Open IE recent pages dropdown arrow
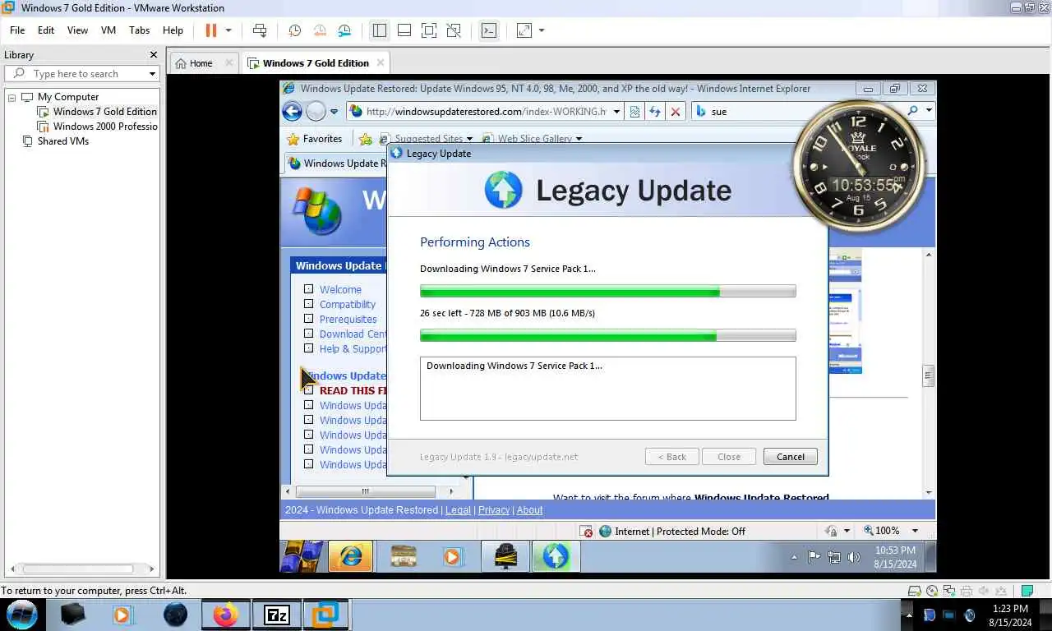Image resolution: width=1052 pixels, height=631 pixels. (x=334, y=112)
